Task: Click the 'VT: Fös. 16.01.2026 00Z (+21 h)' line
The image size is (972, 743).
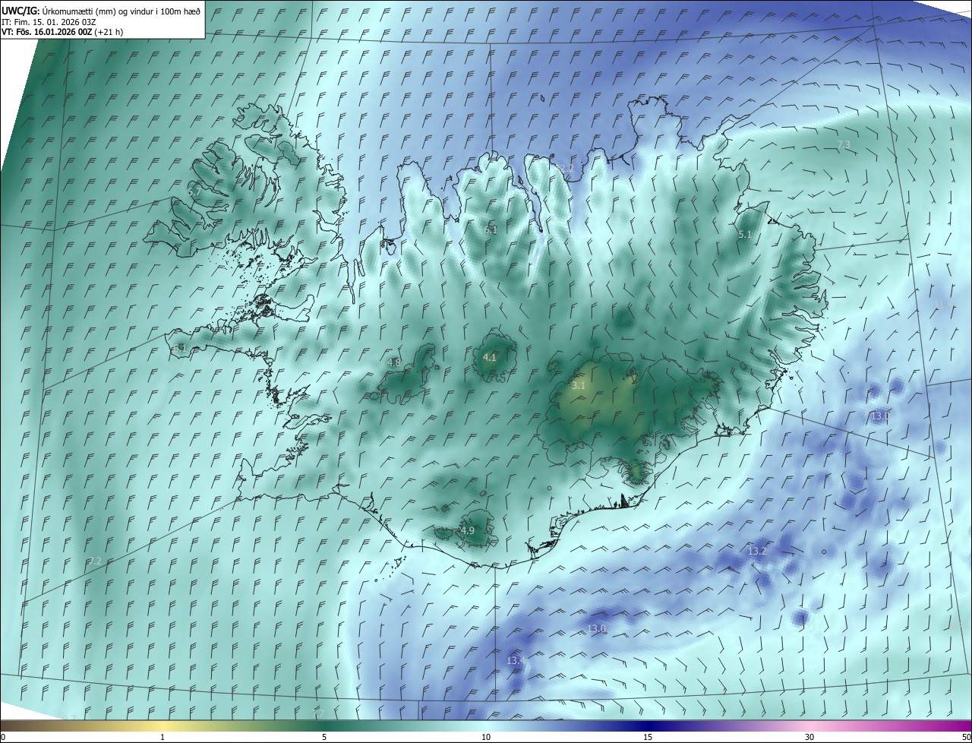Action: 62,32
